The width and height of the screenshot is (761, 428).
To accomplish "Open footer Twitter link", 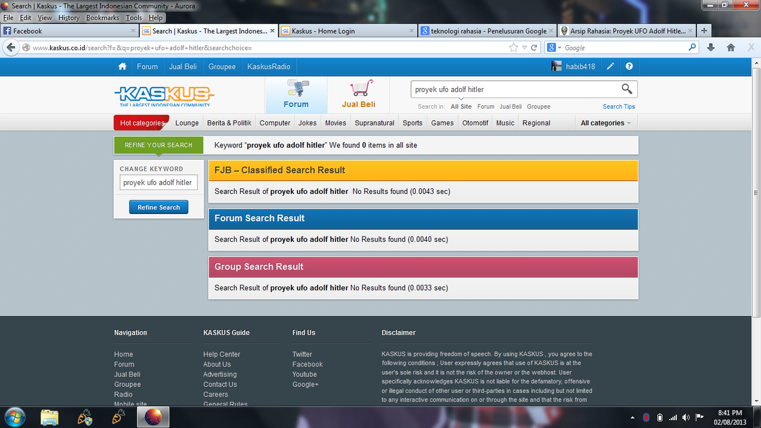I will coord(302,354).
